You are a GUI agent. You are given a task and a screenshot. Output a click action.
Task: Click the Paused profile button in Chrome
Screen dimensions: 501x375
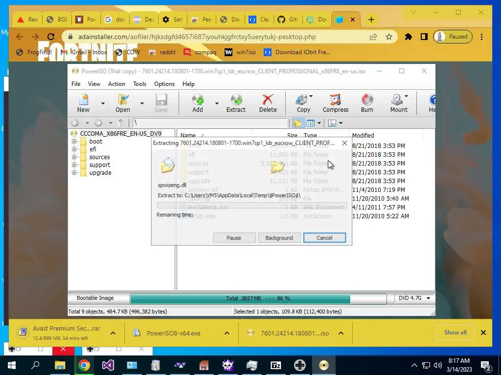tap(453, 37)
